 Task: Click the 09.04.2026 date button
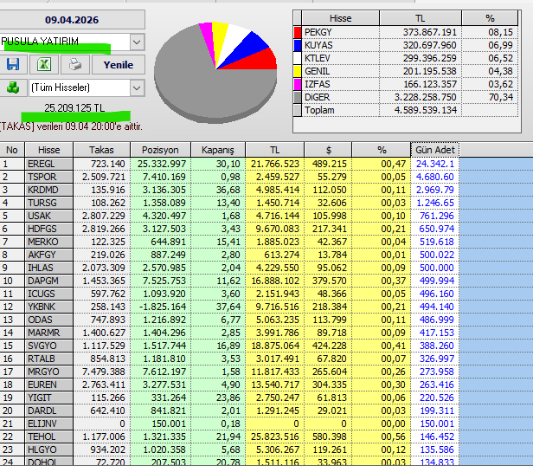(72, 20)
